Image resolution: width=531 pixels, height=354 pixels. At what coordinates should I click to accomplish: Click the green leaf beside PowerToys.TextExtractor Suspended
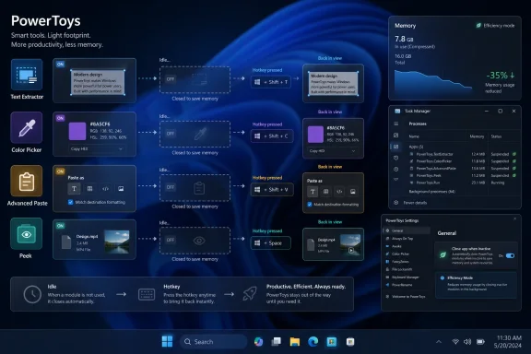point(514,154)
